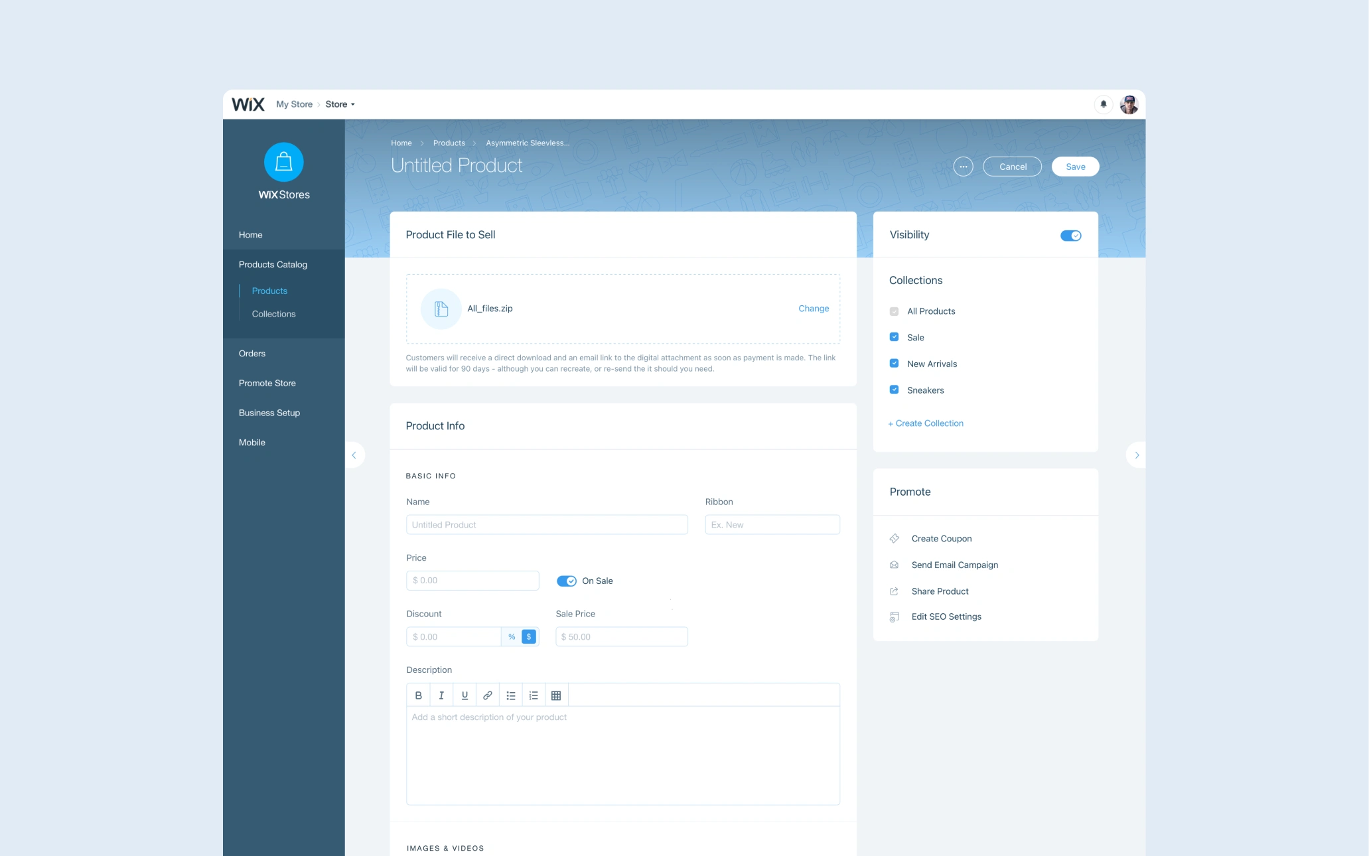Open Orders in the sidebar
The height and width of the screenshot is (856, 1369).
[252, 354]
